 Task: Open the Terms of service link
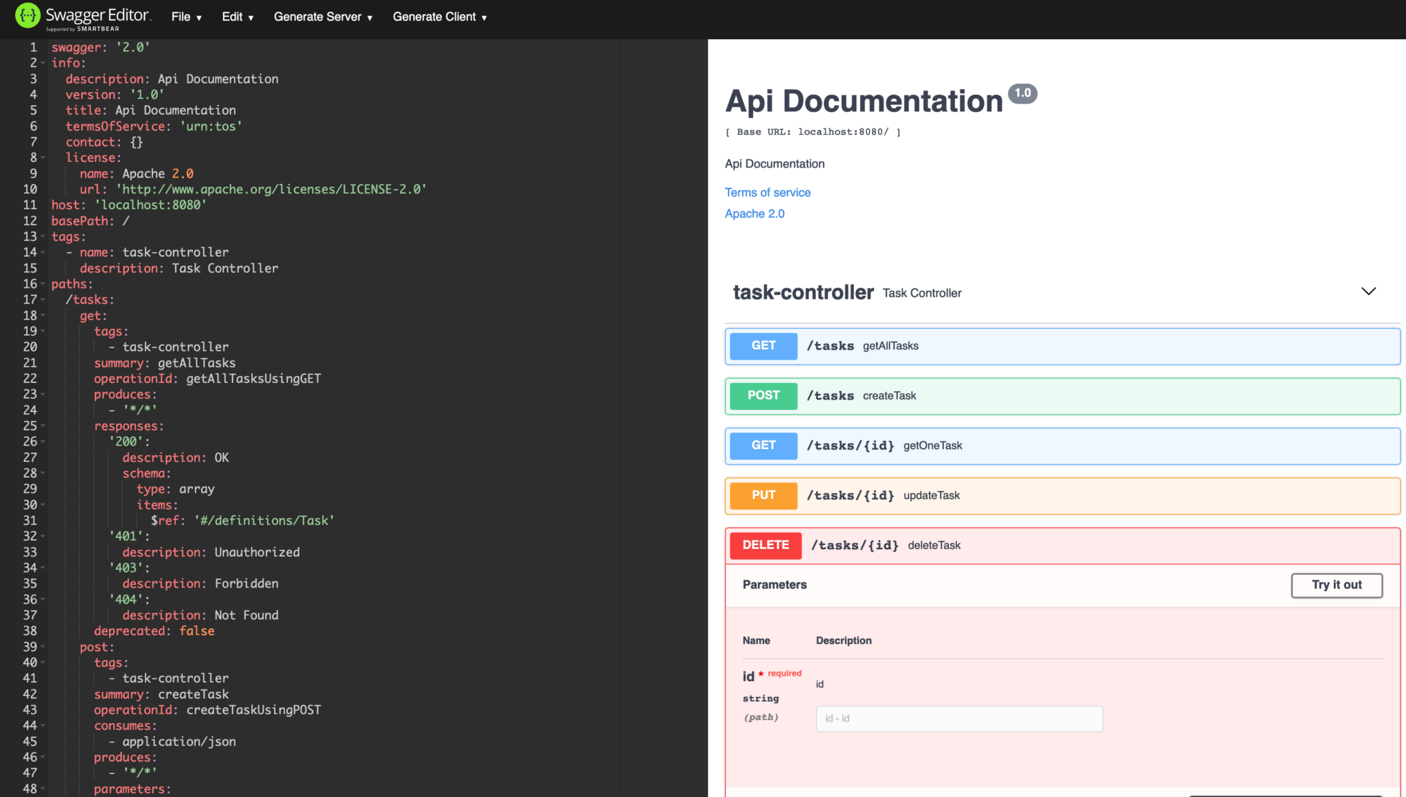(x=768, y=193)
